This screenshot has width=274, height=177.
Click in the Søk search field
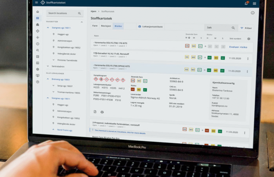tap(221, 28)
